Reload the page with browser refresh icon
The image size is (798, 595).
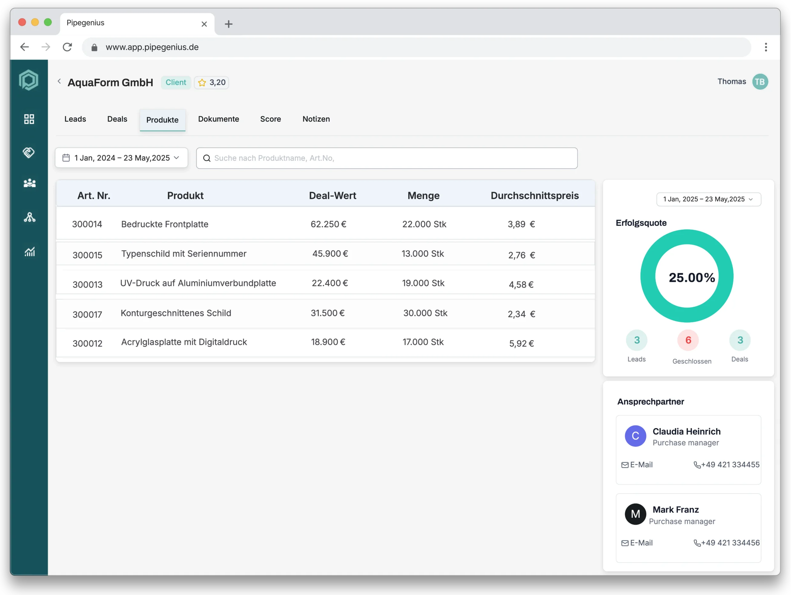point(67,47)
